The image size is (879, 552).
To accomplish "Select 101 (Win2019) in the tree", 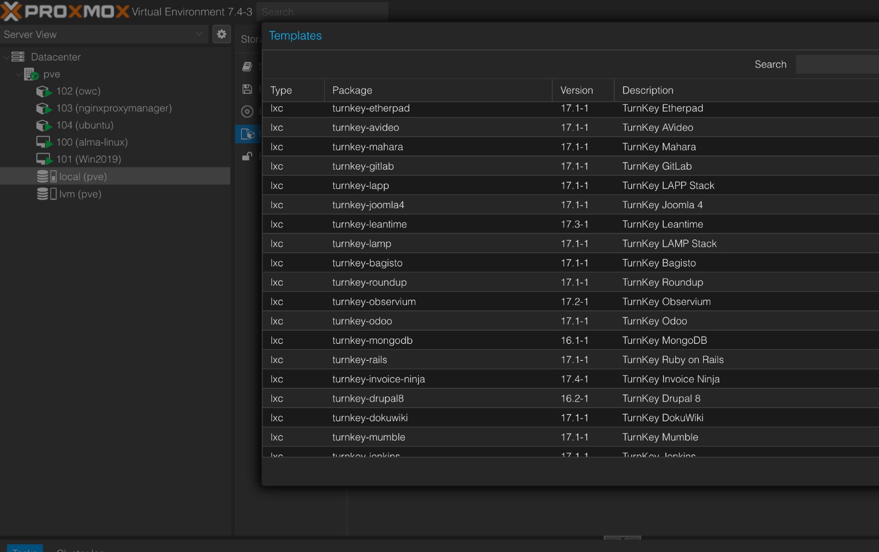I will click(88, 159).
